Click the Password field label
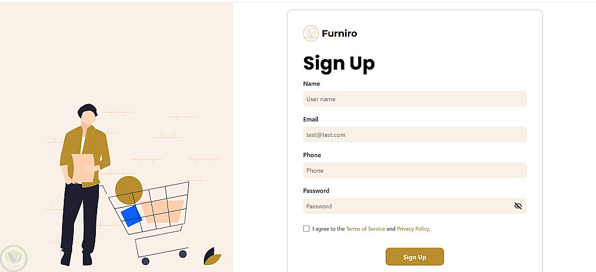 [316, 191]
